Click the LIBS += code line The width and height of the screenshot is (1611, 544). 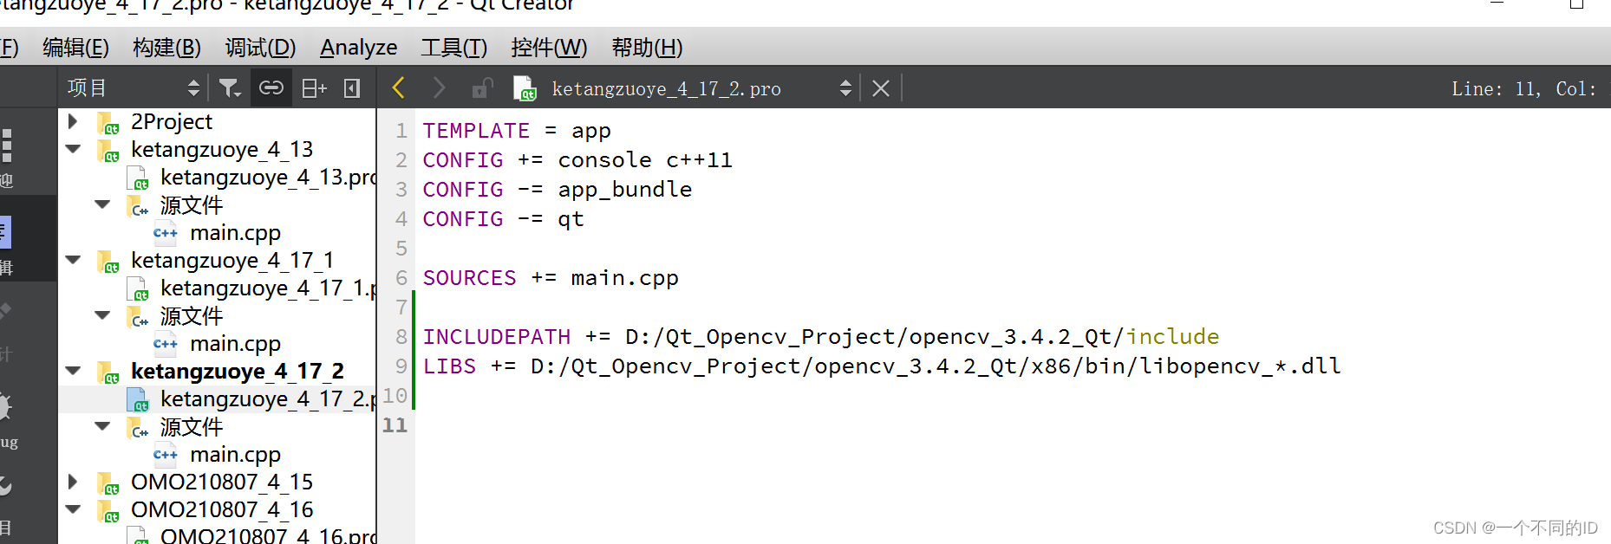(x=882, y=366)
